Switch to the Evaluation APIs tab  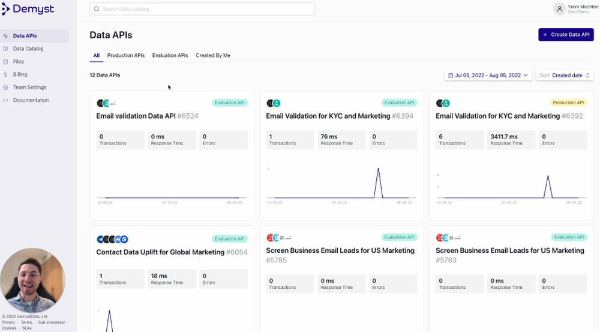pyautogui.click(x=170, y=56)
